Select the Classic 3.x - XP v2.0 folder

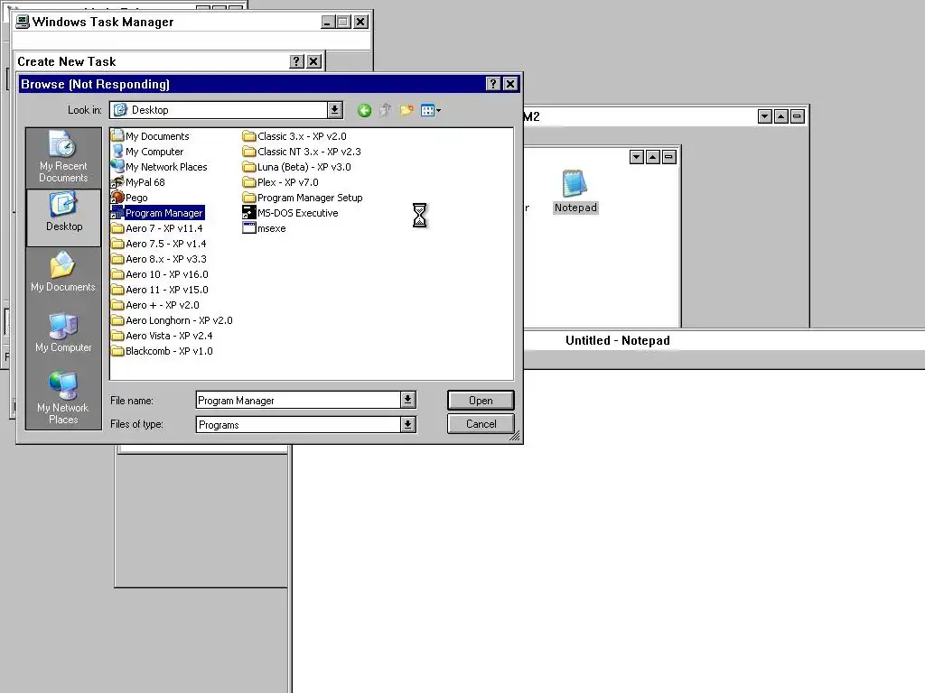[x=294, y=136]
